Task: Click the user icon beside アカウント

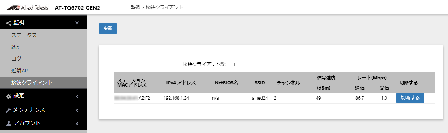Action: click(9, 123)
